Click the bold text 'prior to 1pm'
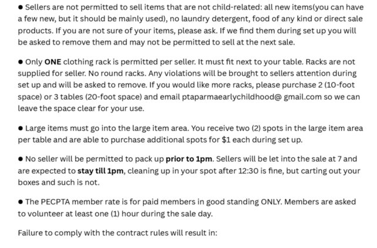This screenshot has height=248, width=377. [188, 159]
